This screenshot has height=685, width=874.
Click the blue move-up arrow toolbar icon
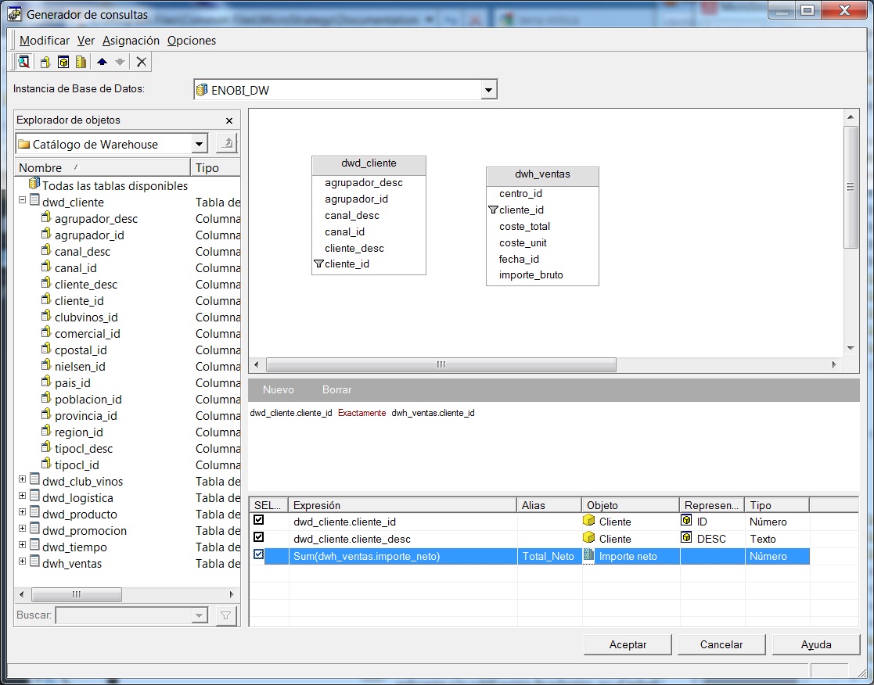[x=102, y=63]
